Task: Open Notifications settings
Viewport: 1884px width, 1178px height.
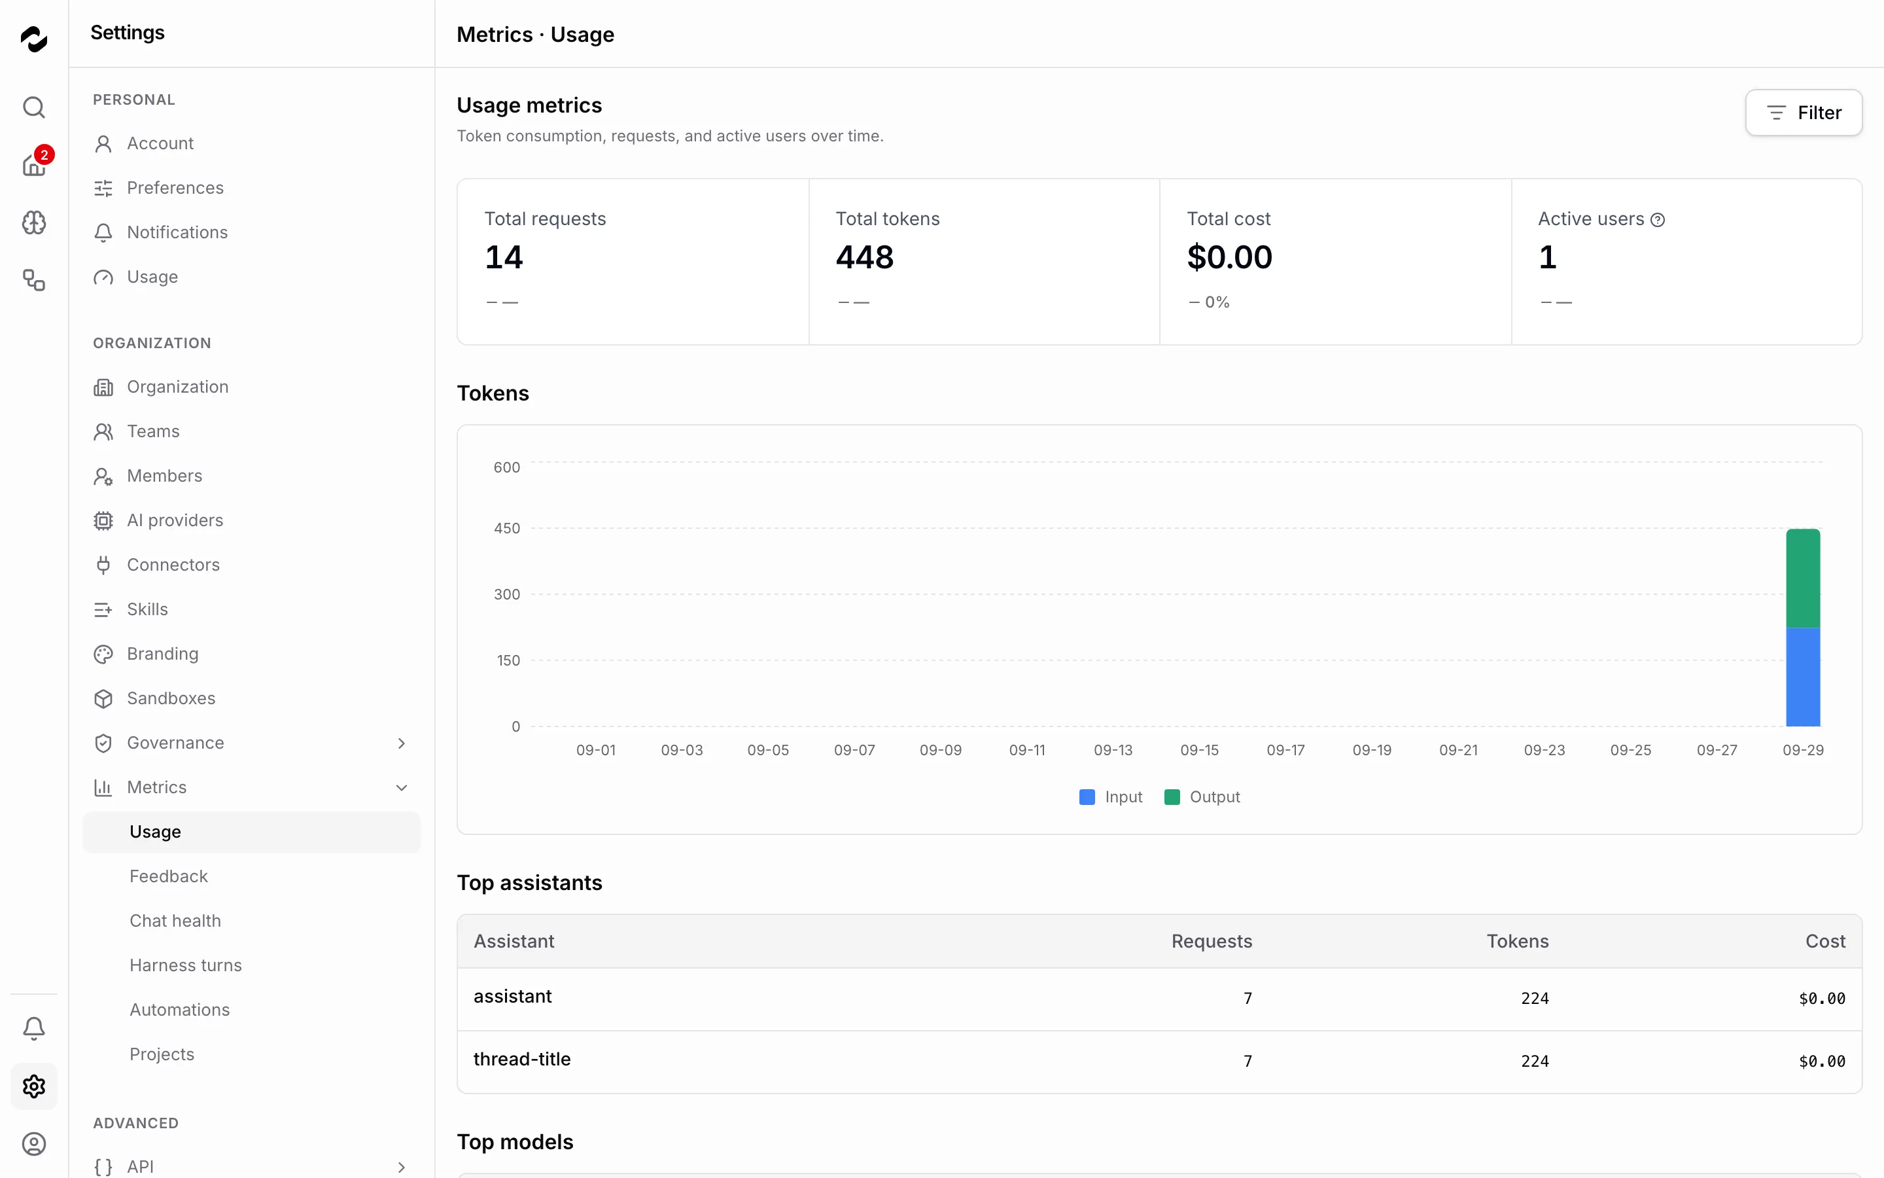Action: (x=251, y=232)
